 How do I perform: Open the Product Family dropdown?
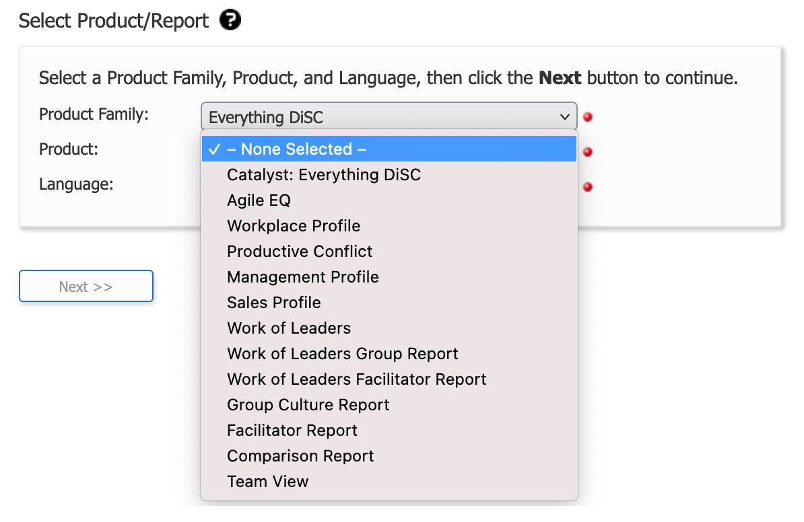coord(389,117)
